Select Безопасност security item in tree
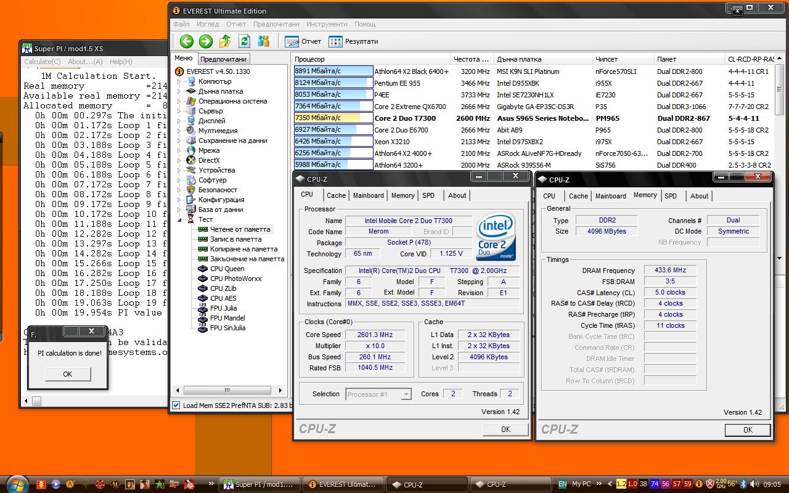This screenshot has height=493, width=789. [218, 190]
